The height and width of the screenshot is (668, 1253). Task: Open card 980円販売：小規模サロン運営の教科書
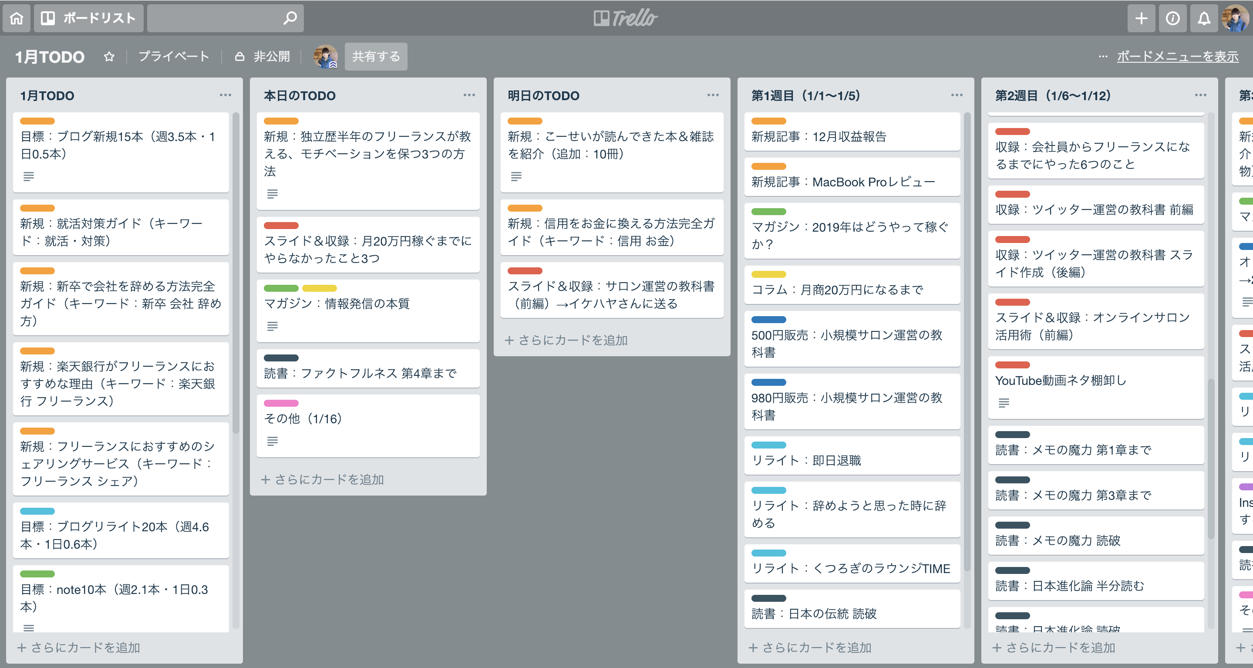pyautogui.click(x=852, y=401)
